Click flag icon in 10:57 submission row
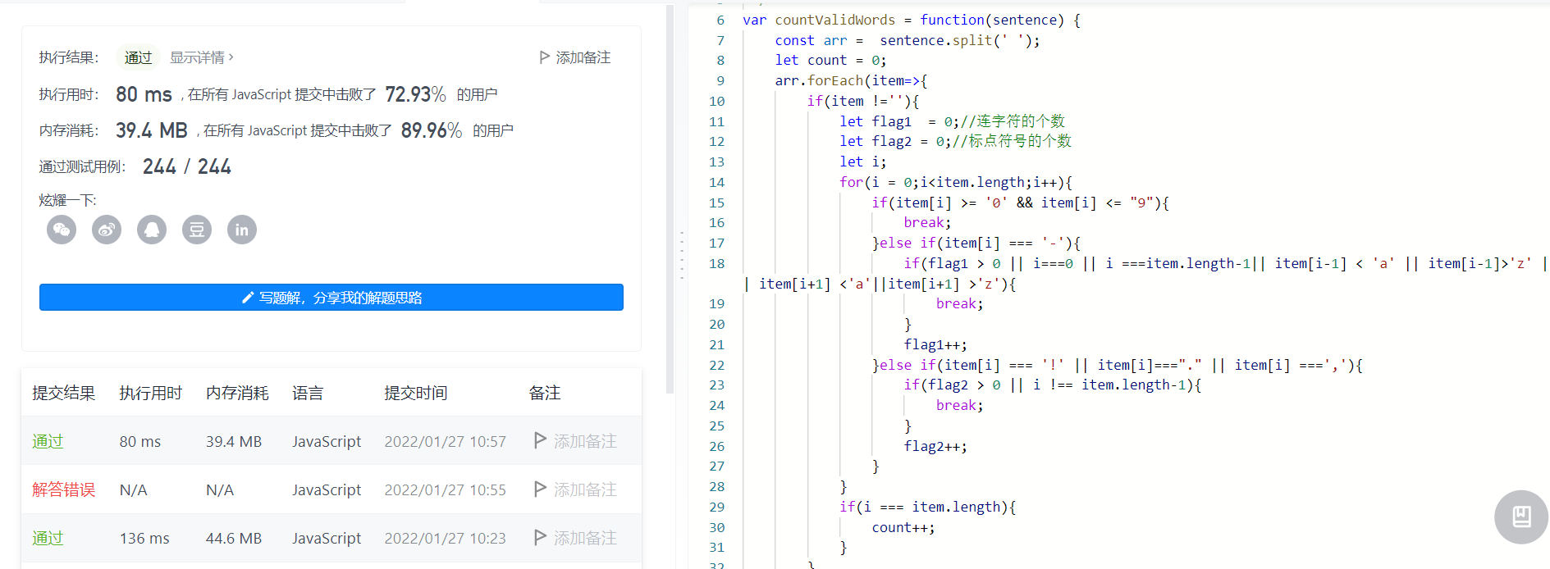This screenshot has width=1550, height=569. pos(540,441)
